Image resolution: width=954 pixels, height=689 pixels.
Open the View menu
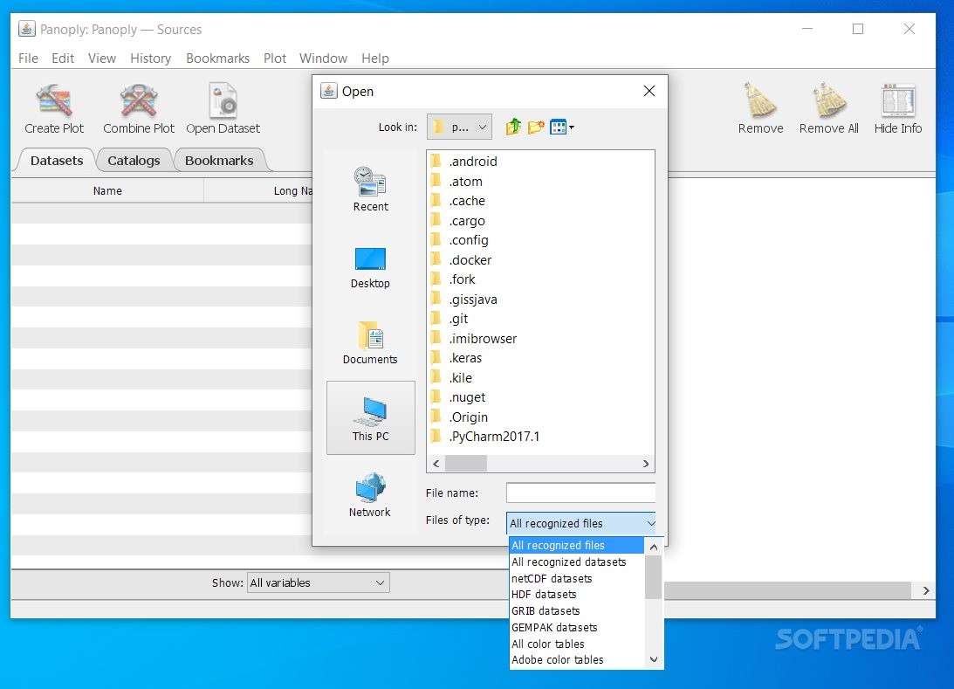[101, 59]
